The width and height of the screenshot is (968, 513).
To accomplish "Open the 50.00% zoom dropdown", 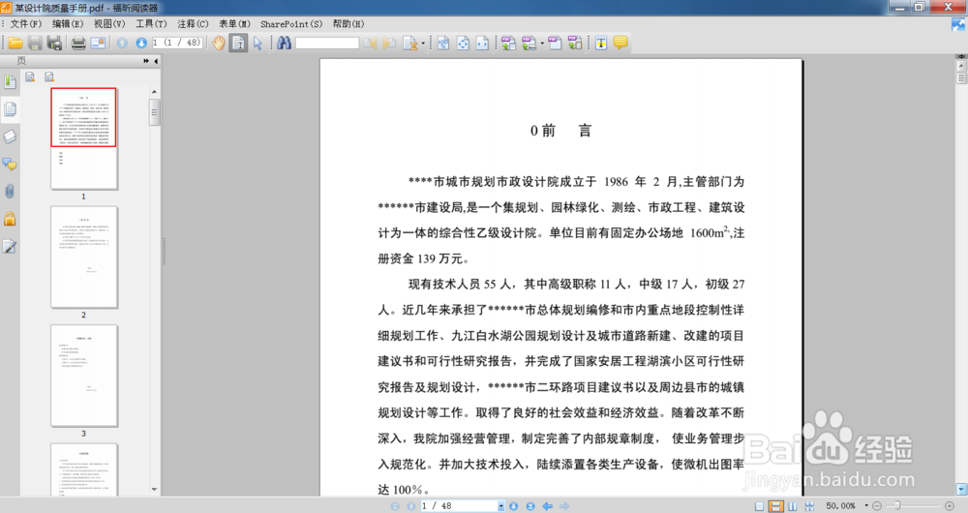I will [866, 505].
